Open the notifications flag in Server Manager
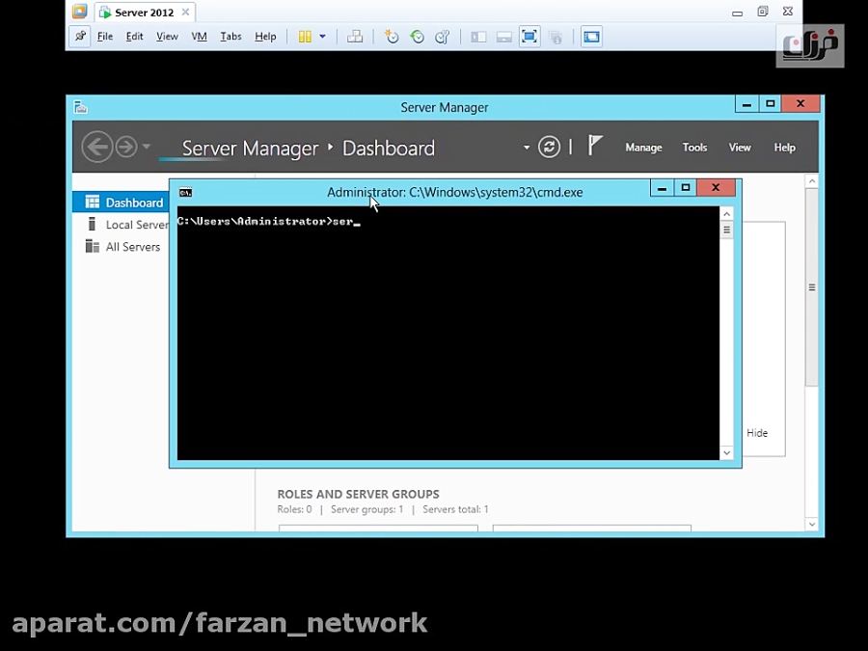The height and width of the screenshot is (651, 868). [594, 145]
